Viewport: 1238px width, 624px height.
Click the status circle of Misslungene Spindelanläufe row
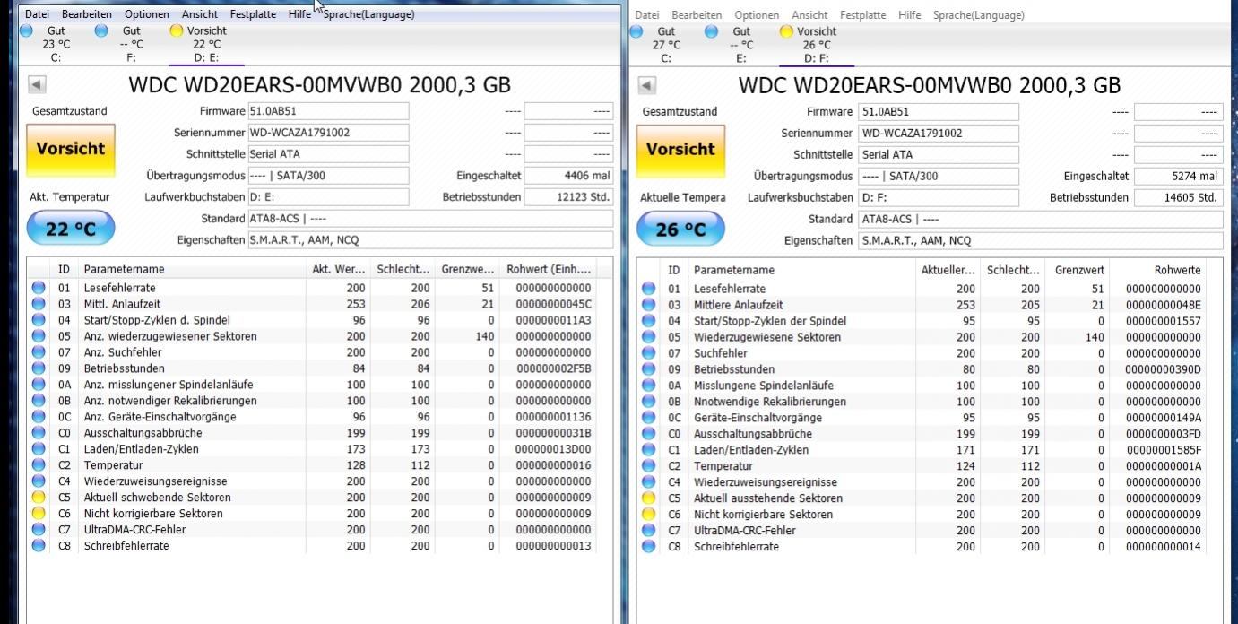(x=648, y=386)
